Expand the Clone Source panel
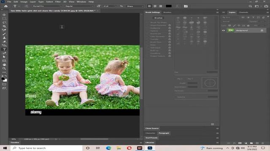This screenshot has width=270, height=151. (152, 128)
